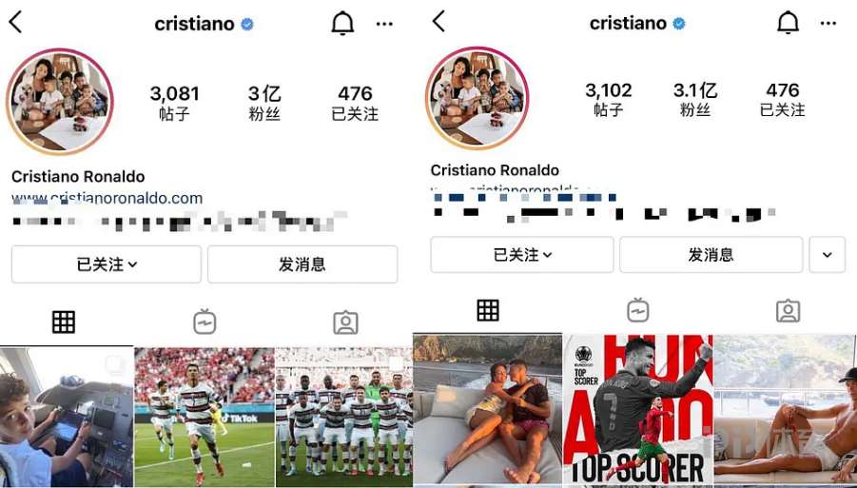857x488 pixels.
Task: Tap the back arrow on right profile
Action: 438,22
